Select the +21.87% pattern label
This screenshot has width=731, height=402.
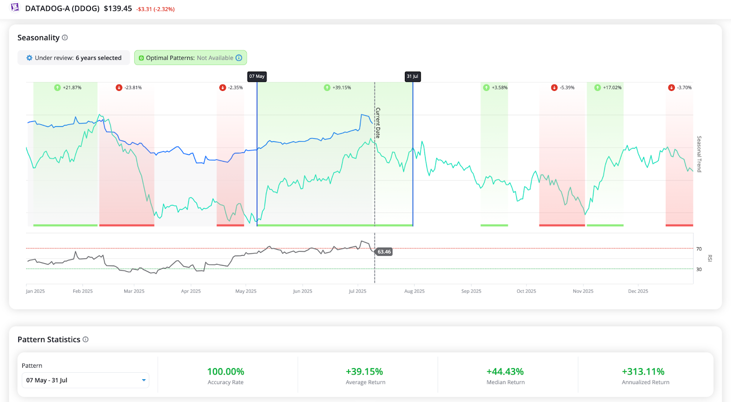point(72,88)
